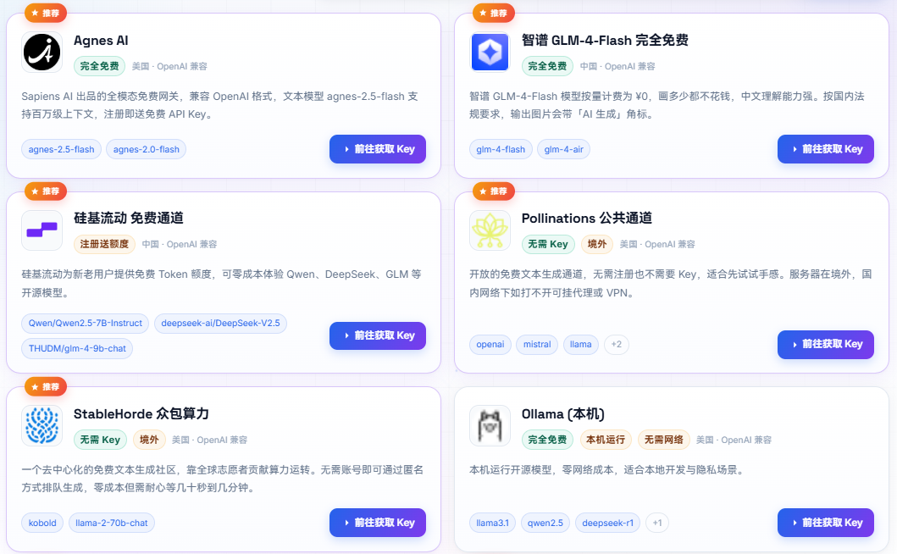Click the 注册送额度 badge on 硅基流动
Image resolution: width=897 pixels, height=554 pixels.
(104, 244)
